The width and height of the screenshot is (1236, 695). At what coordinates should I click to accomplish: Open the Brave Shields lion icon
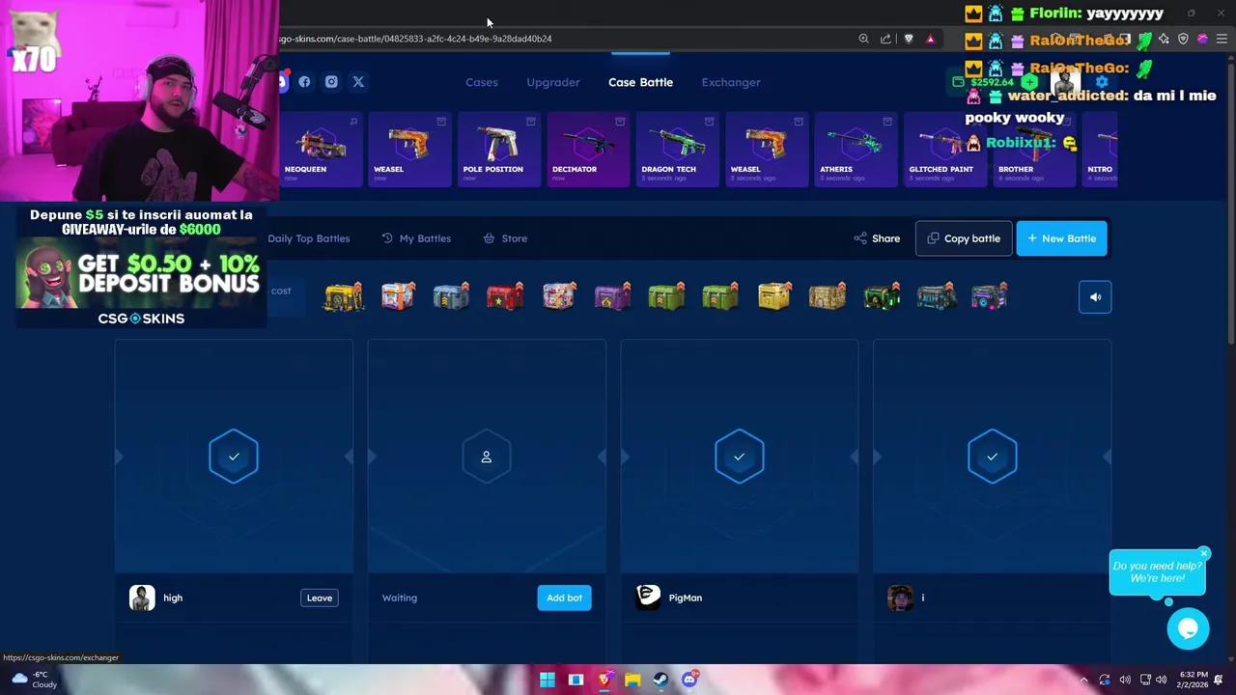(909, 39)
